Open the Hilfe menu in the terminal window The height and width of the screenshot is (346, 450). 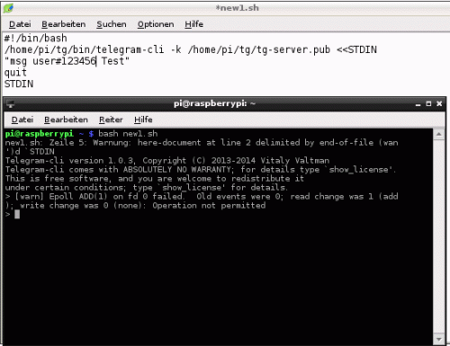click(143, 120)
